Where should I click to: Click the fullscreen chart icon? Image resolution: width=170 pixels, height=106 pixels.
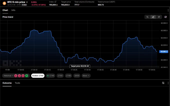165,17
